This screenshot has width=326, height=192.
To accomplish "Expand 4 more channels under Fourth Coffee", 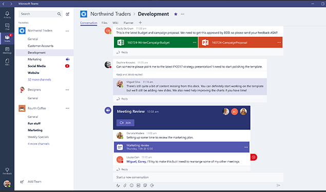I will pos(39,144).
